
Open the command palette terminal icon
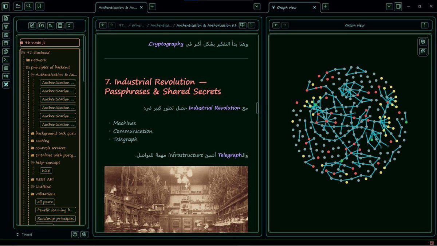[6, 60]
